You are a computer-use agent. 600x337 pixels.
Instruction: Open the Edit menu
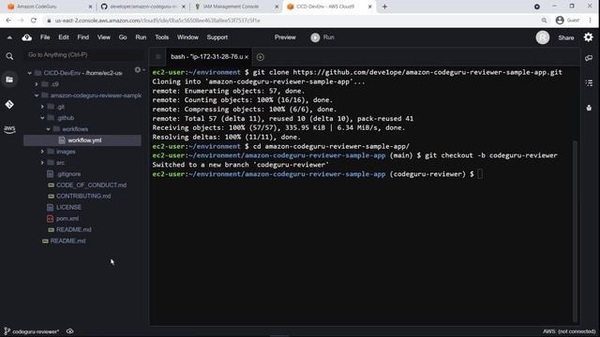[x=64, y=37]
